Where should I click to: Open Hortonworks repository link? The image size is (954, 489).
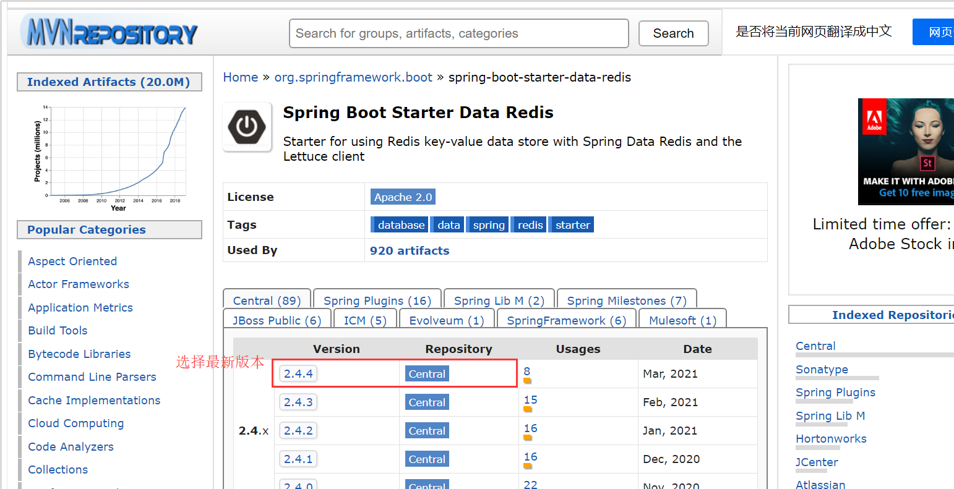tap(831, 439)
